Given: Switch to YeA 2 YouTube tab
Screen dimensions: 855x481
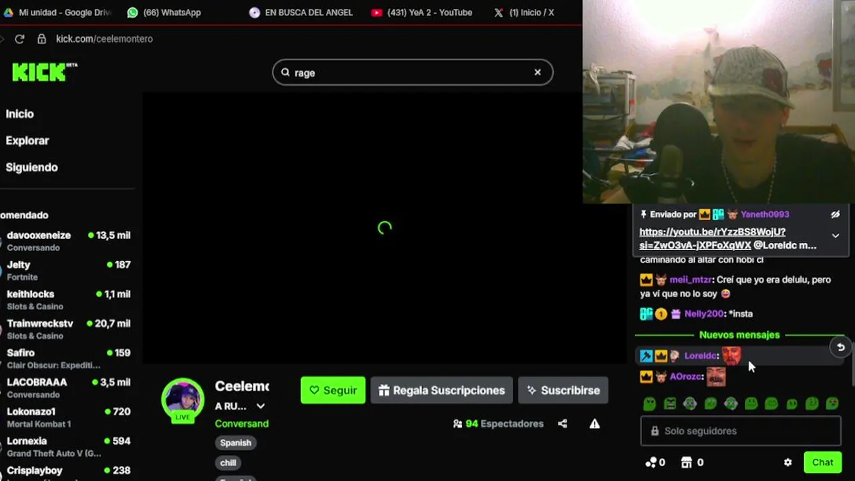Looking at the screenshot, I should 421,12.
